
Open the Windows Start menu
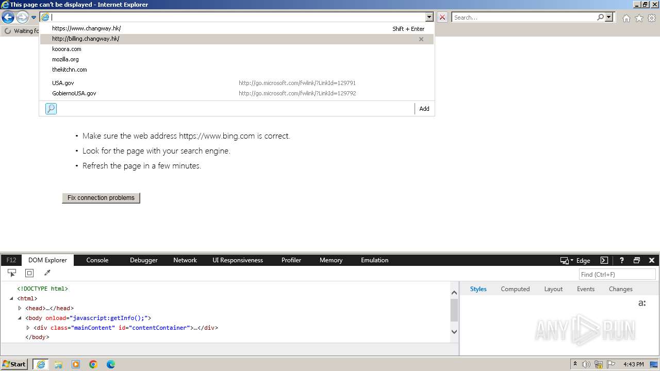[x=14, y=364]
